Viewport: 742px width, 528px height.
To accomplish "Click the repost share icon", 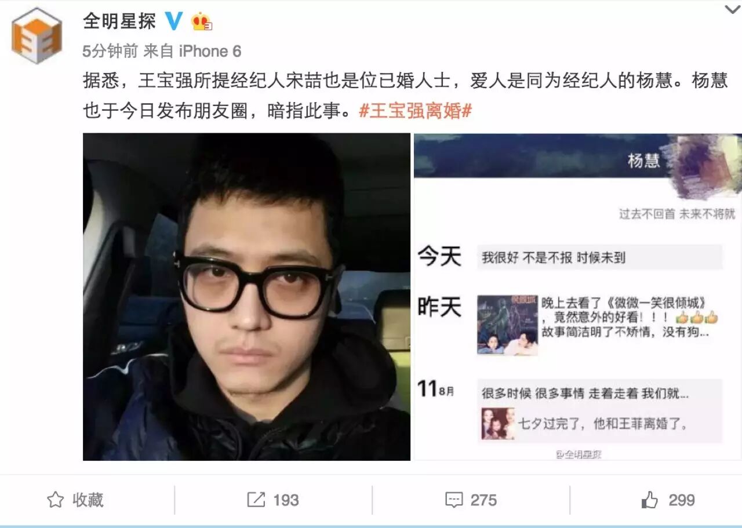I will tap(256, 500).
